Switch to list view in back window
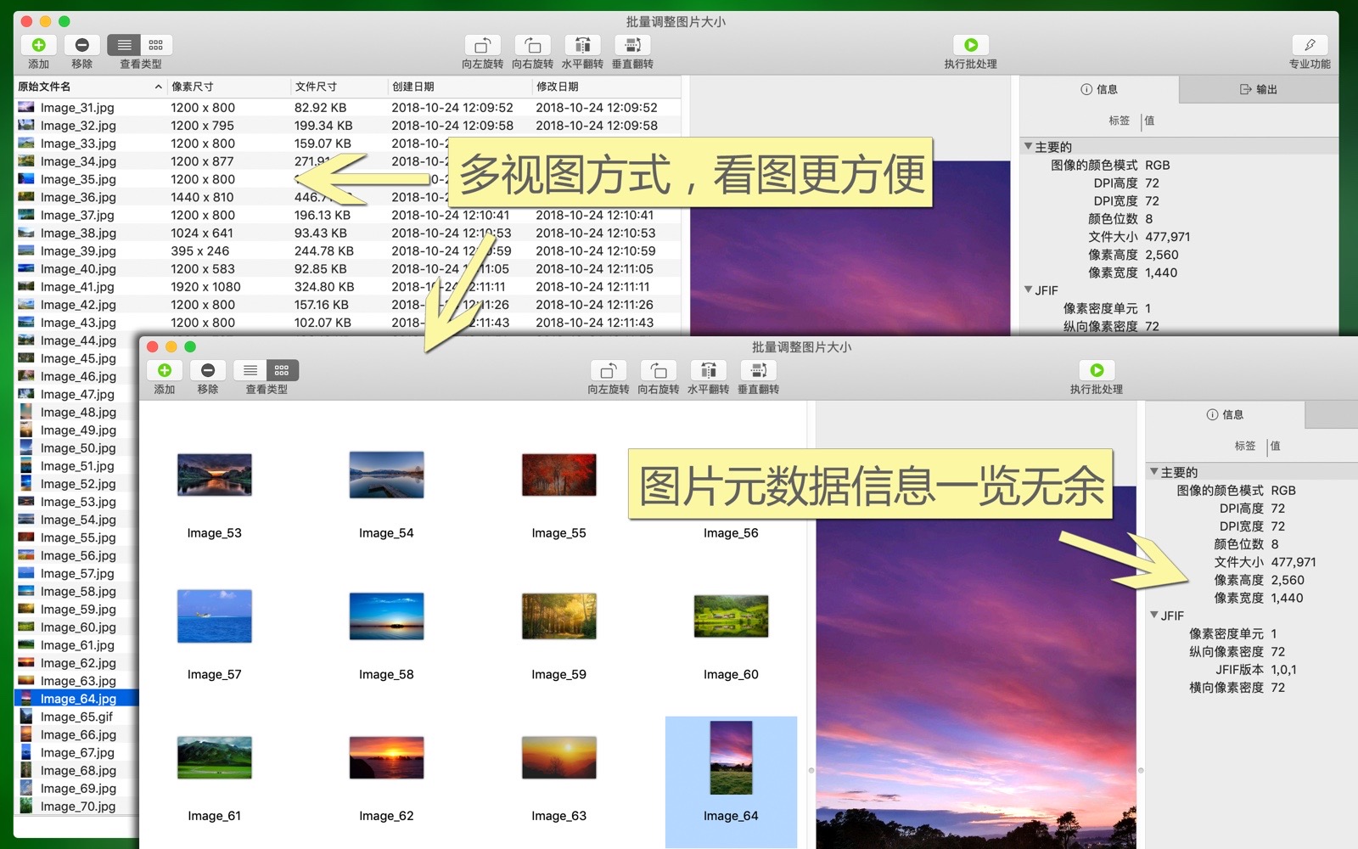 [125, 45]
